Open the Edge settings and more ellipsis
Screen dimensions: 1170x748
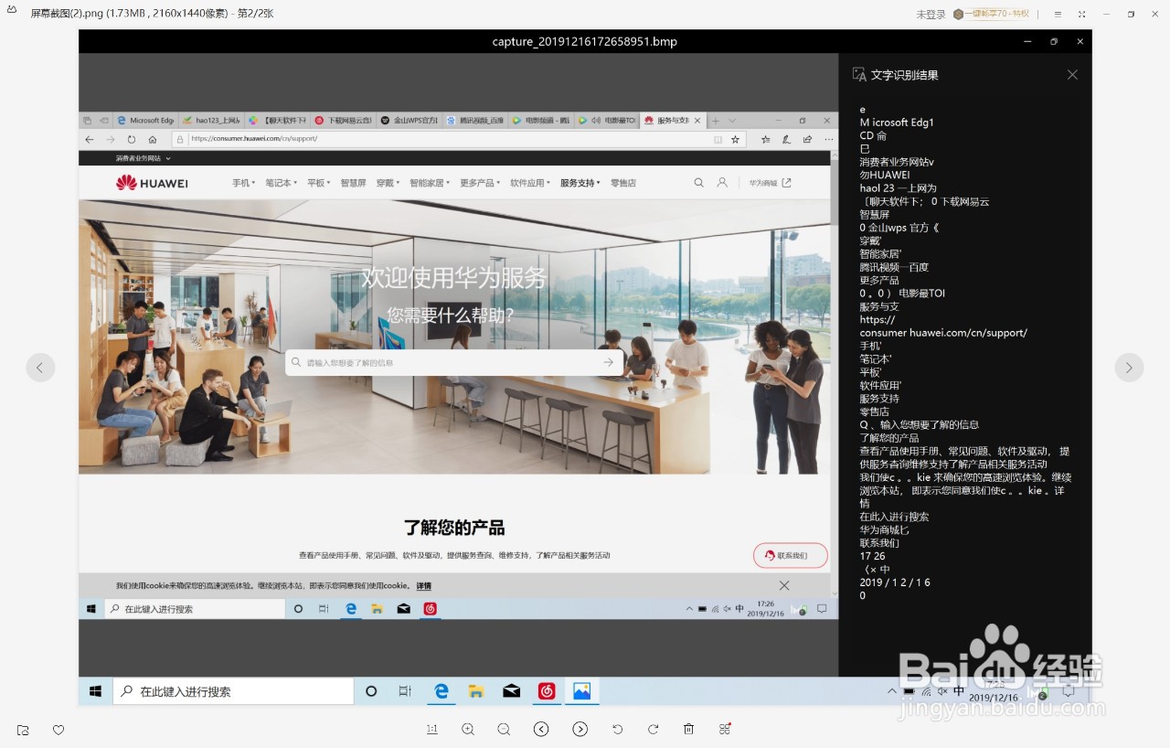click(x=827, y=139)
